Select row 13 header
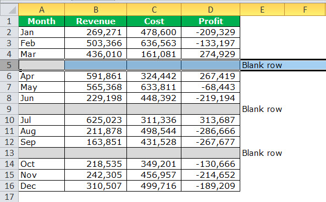The width and height of the screenshot is (326, 202). [9, 153]
